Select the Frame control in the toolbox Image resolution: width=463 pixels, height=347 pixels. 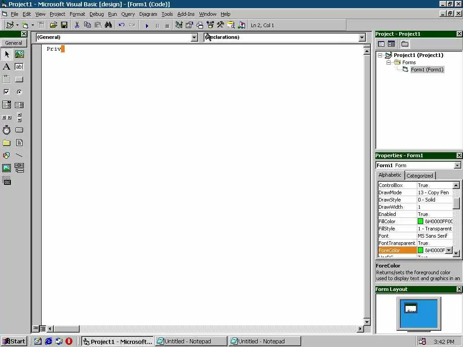[x=6, y=79]
